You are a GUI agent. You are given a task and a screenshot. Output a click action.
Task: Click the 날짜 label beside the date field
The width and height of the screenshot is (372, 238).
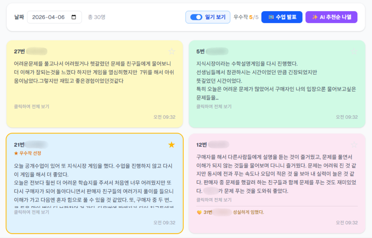(x=19, y=17)
